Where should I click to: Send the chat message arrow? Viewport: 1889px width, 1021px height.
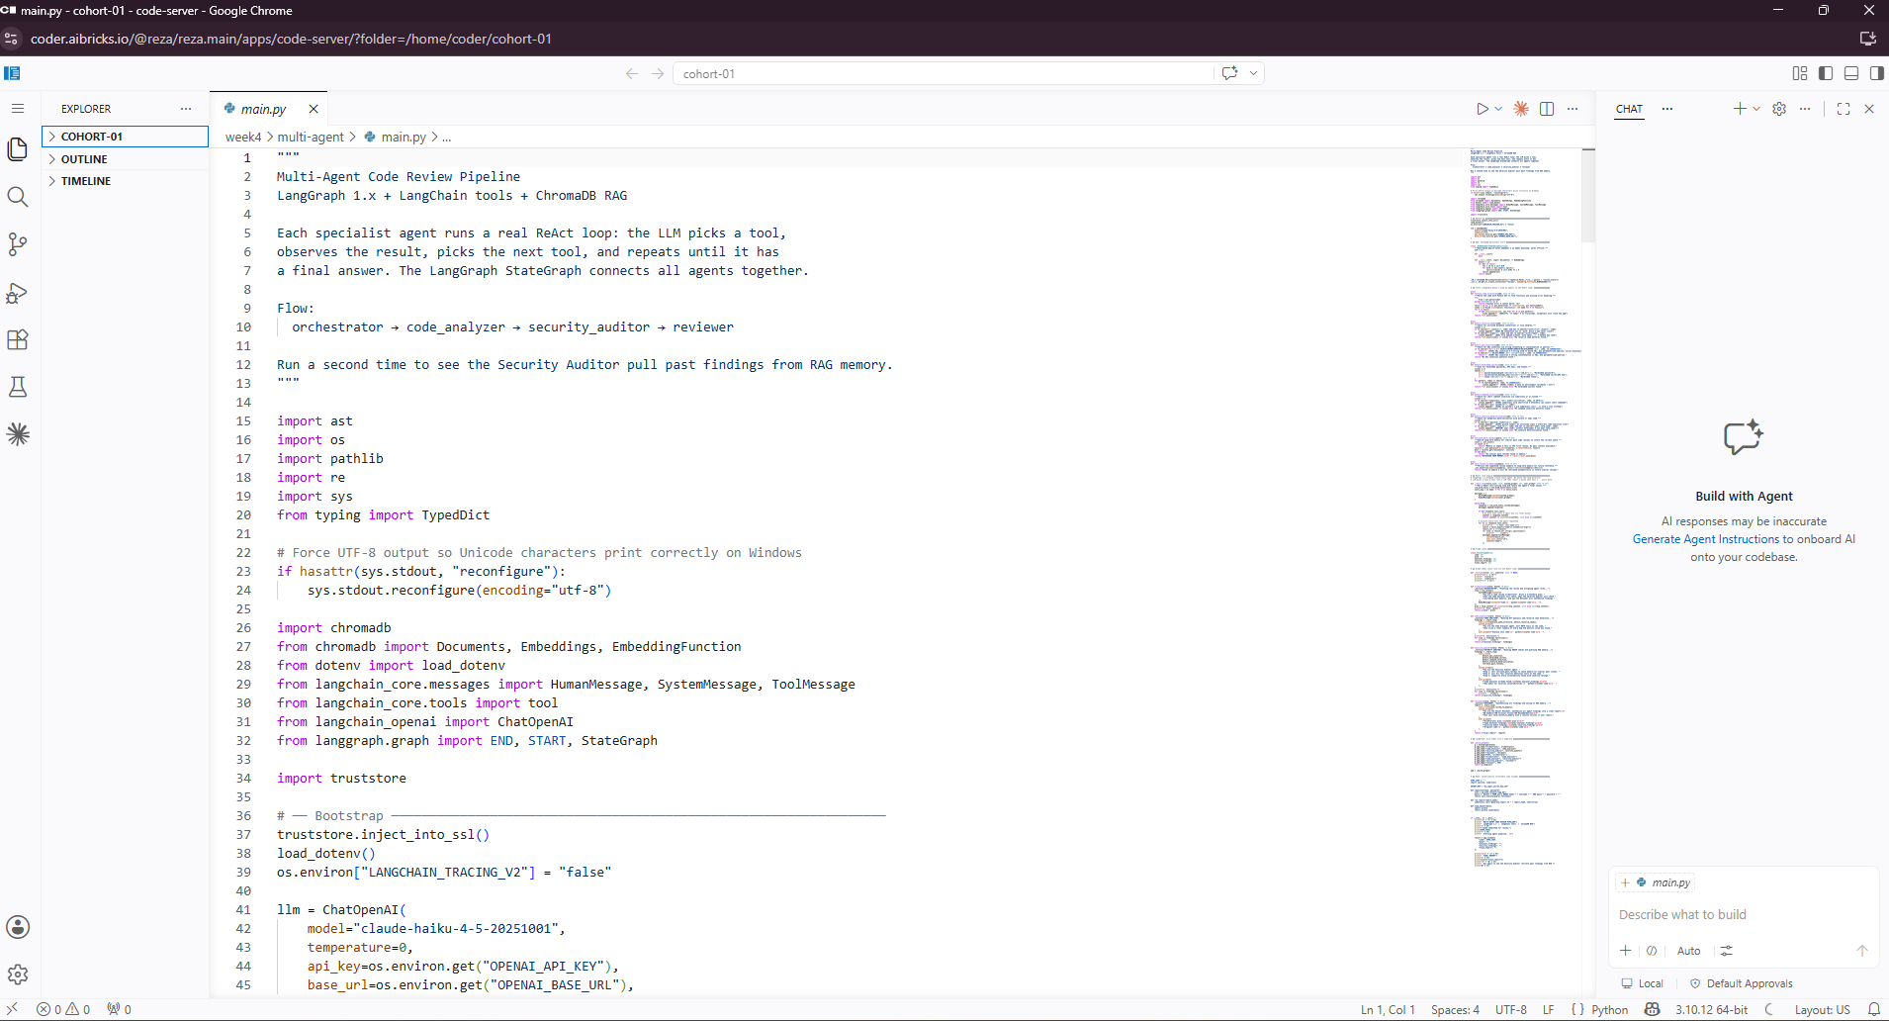pyautogui.click(x=1862, y=951)
